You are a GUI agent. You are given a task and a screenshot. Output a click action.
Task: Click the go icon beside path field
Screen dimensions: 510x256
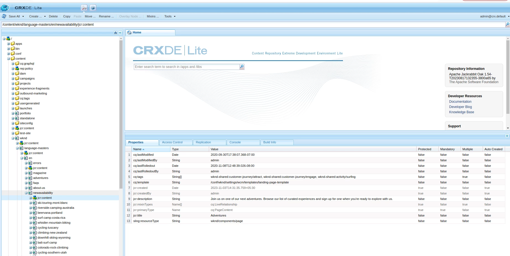coord(507,25)
